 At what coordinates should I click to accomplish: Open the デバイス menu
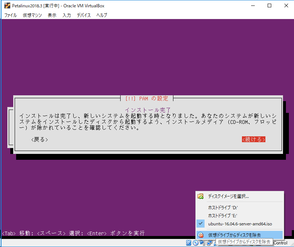tap(84, 15)
